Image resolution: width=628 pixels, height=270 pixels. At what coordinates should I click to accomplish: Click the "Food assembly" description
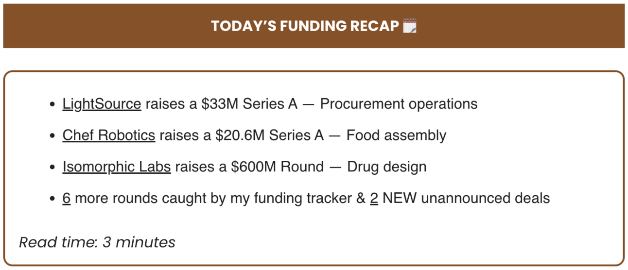pos(396,135)
